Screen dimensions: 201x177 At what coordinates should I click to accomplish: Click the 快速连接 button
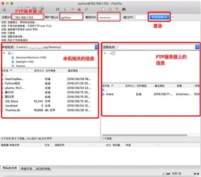(160, 17)
